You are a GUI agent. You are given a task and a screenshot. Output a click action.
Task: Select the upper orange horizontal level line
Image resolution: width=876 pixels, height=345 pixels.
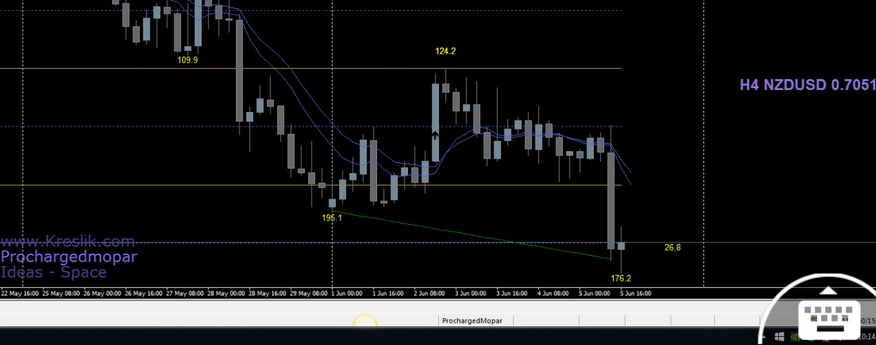[x=310, y=69]
